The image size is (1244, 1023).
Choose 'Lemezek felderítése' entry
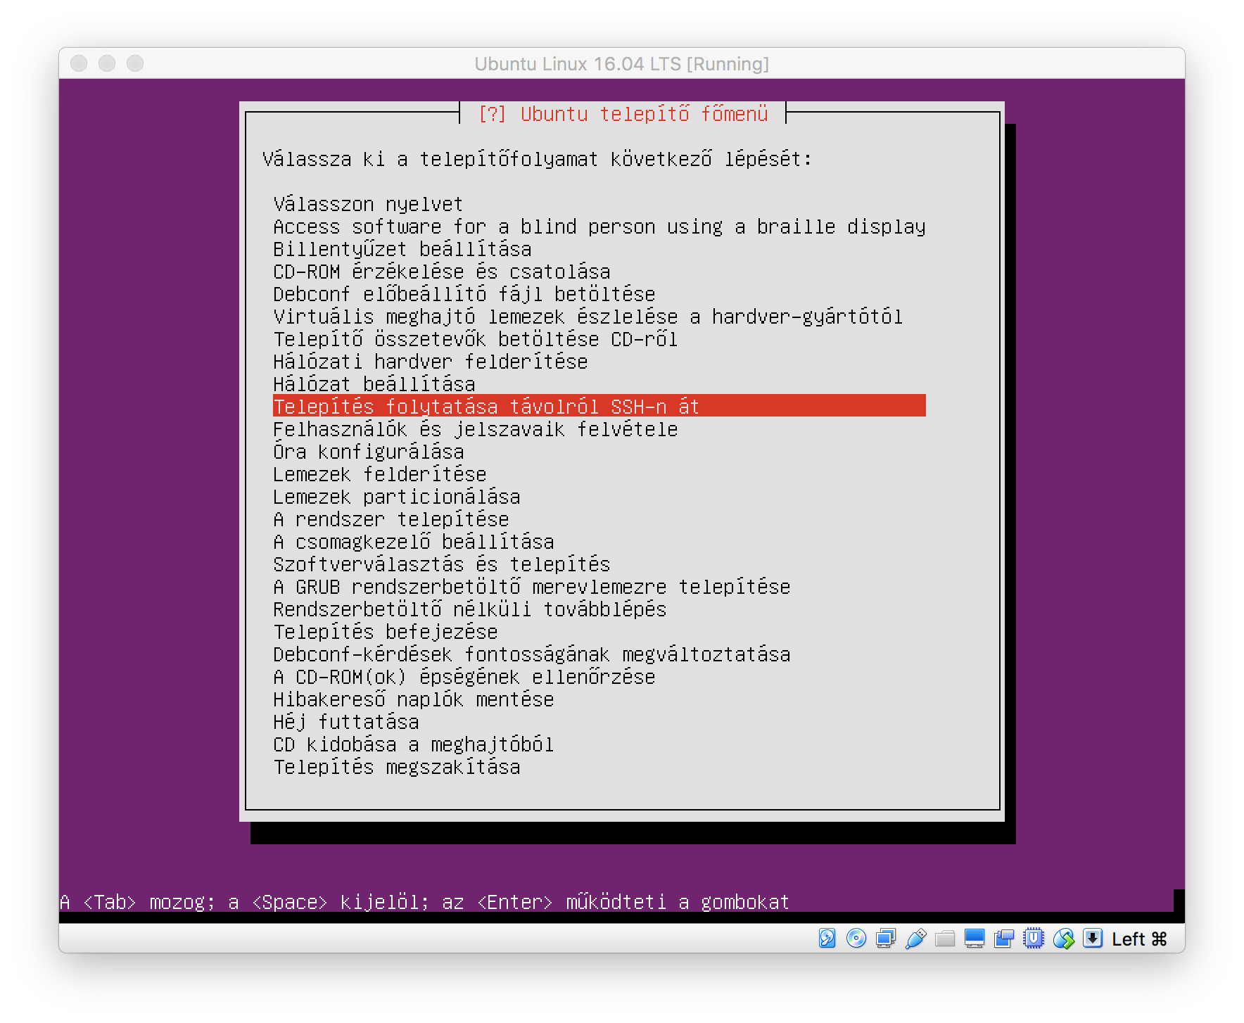pyautogui.click(x=380, y=474)
